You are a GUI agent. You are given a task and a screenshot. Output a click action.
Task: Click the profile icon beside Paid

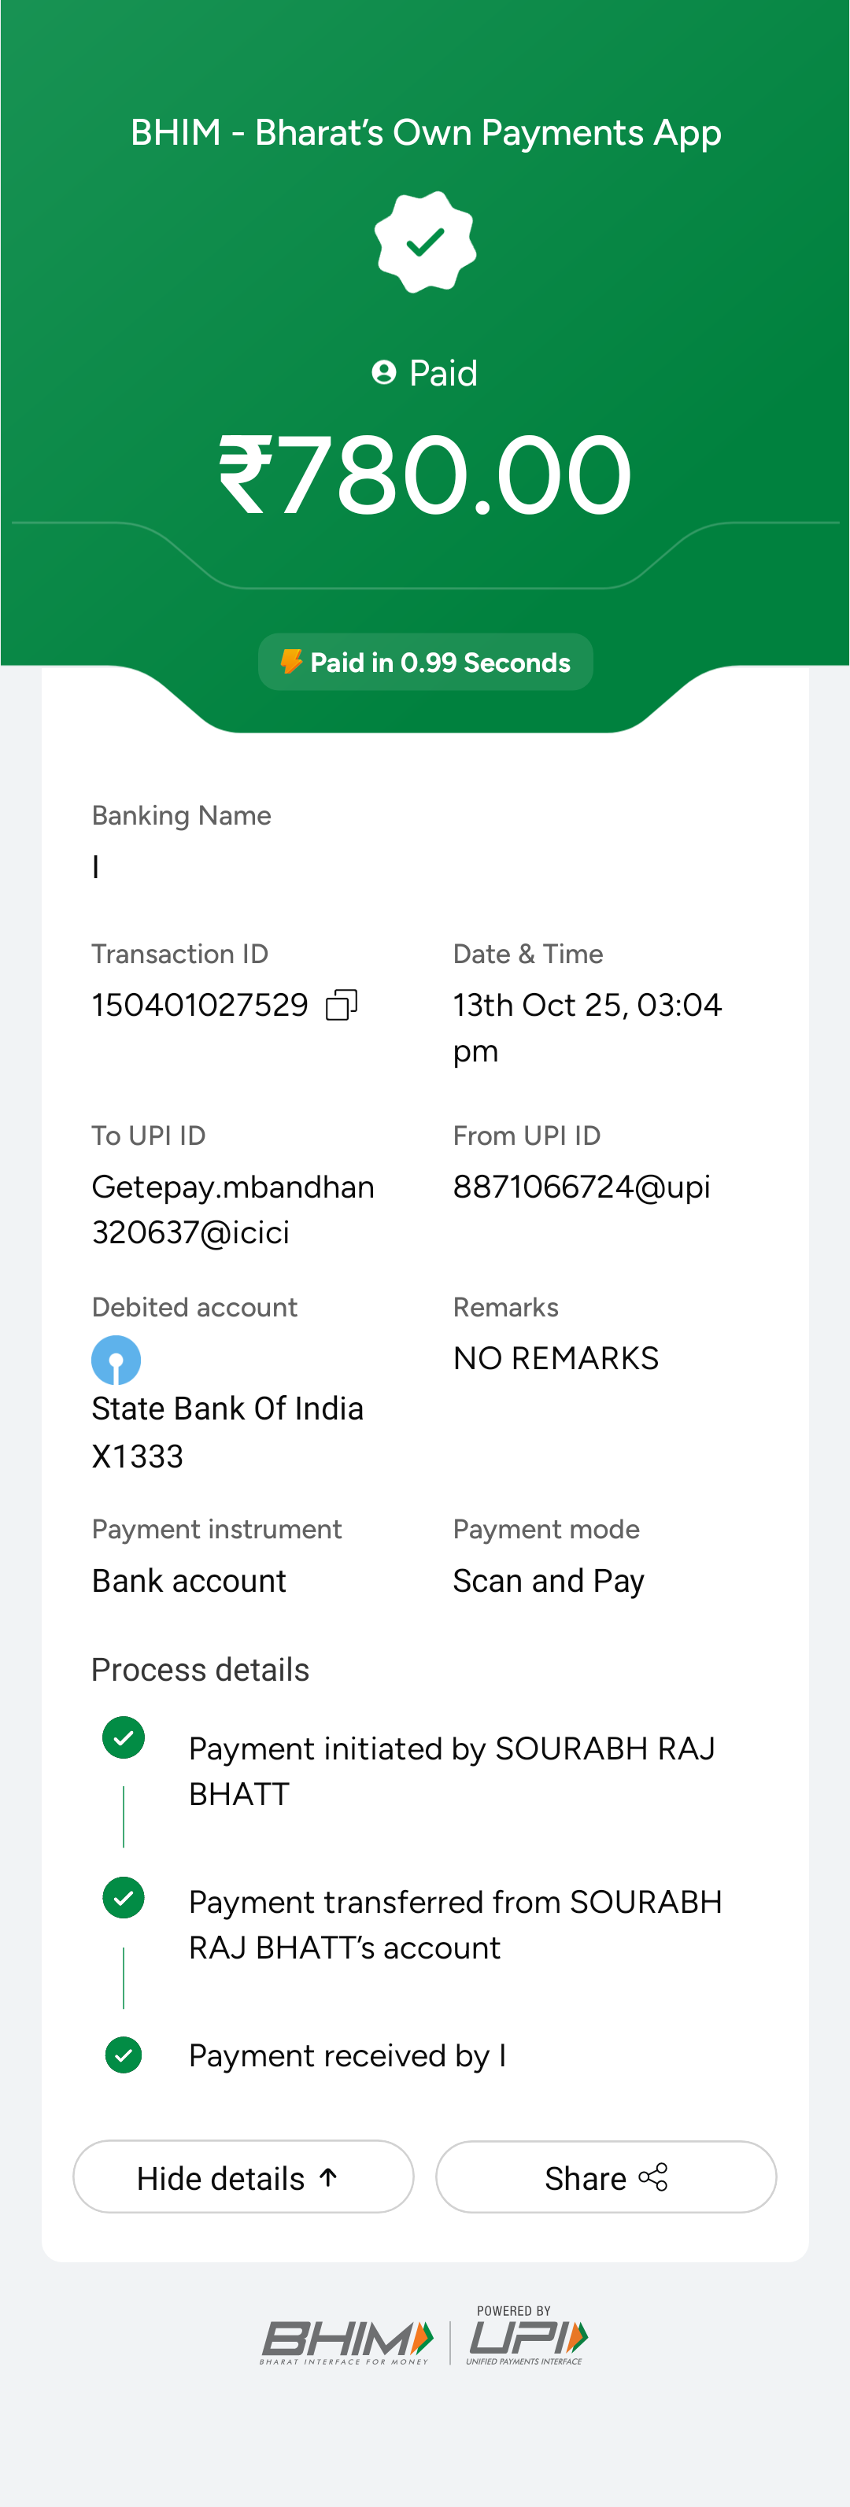[385, 373]
